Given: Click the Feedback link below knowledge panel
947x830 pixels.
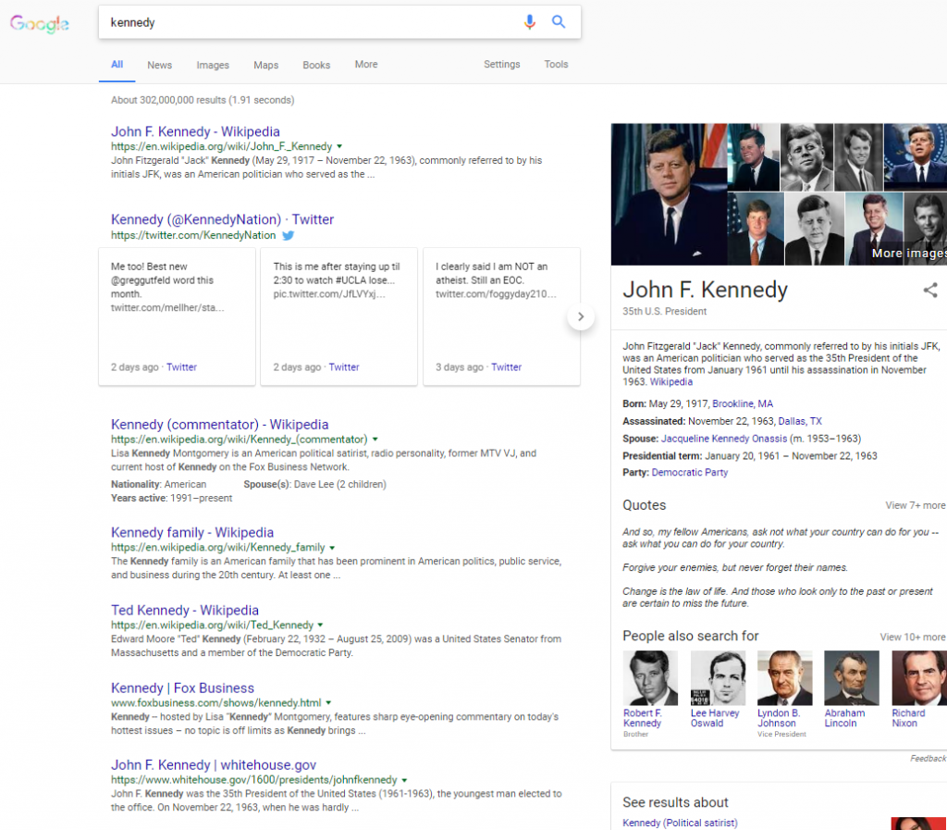Looking at the screenshot, I should click(x=929, y=759).
